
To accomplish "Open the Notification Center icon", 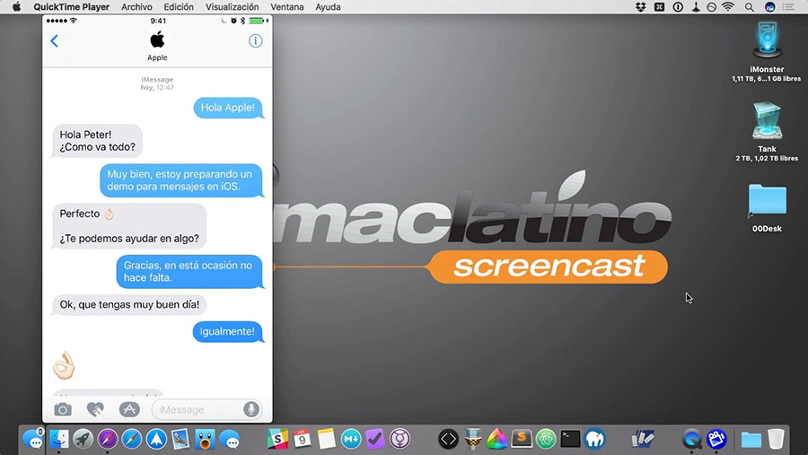I will [788, 6].
